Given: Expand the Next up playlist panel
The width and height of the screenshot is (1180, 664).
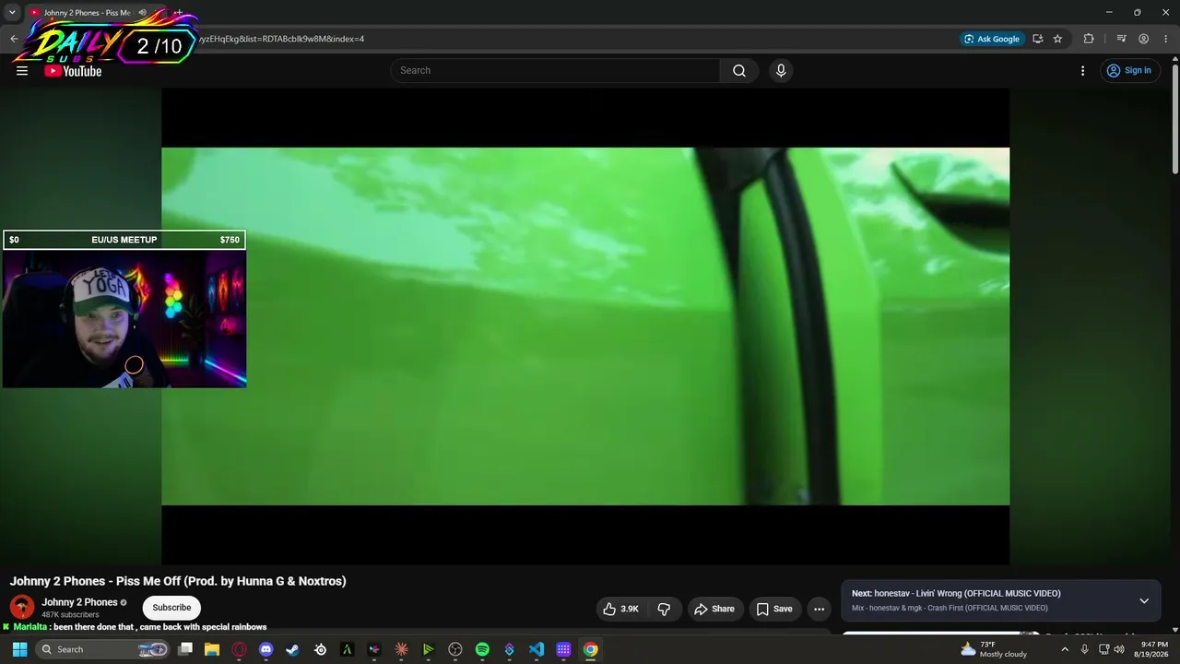Looking at the screenshot, I should pos(1144,600).
